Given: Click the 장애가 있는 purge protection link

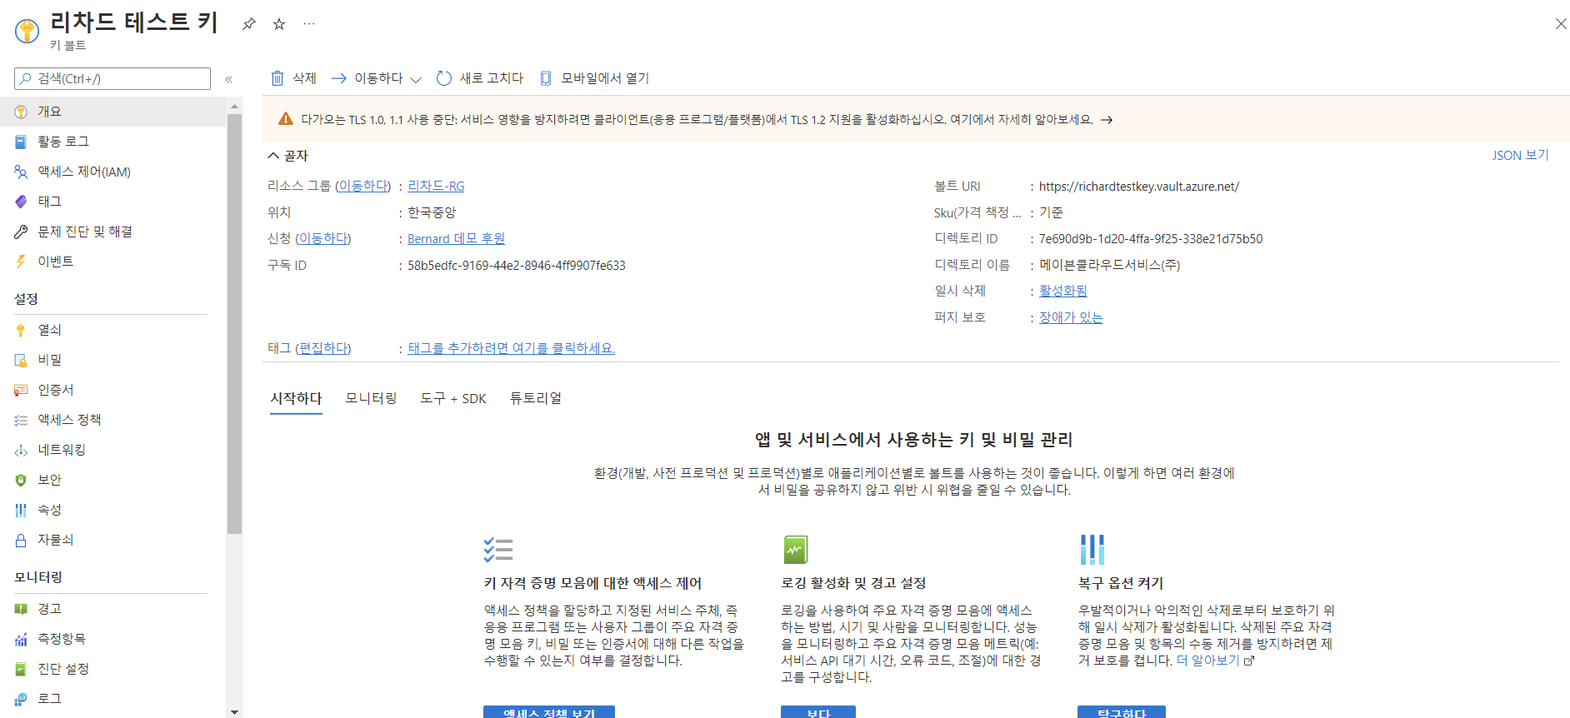Looking at the screenshot, I should point(1071,317).
